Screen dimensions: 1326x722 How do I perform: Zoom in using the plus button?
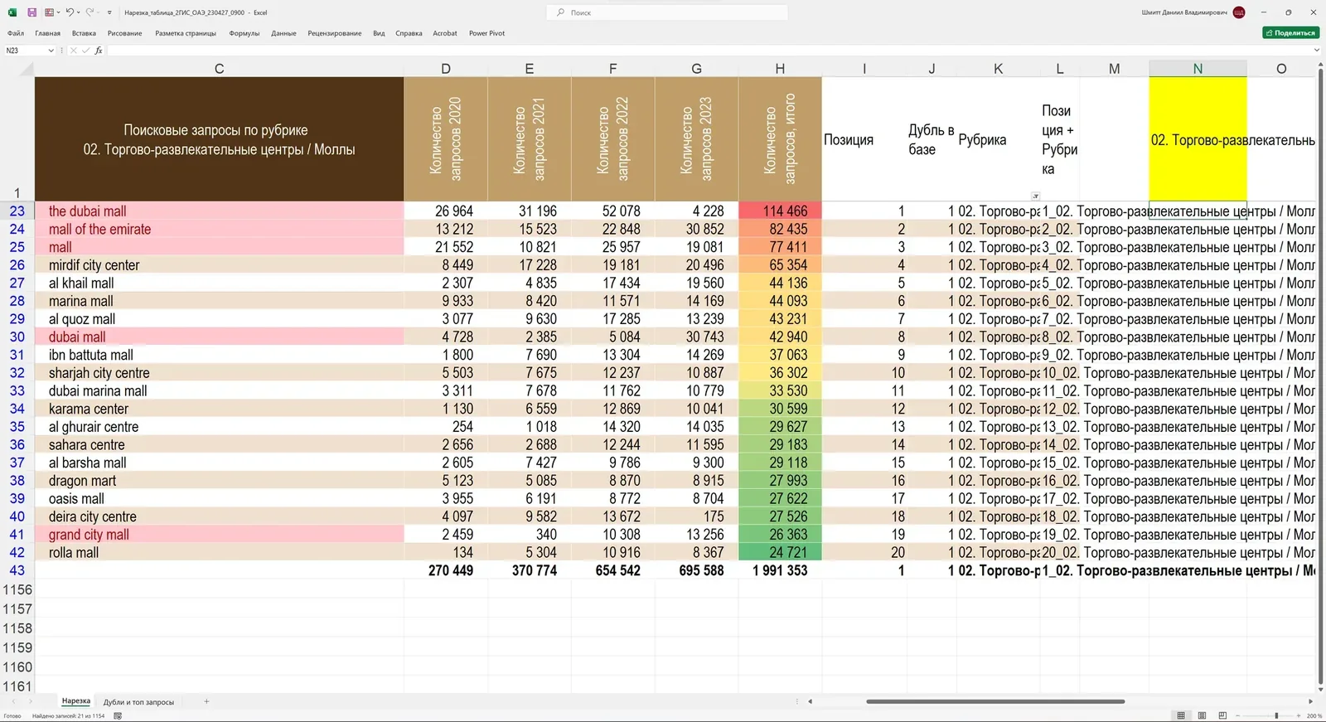coord(1299,715)
